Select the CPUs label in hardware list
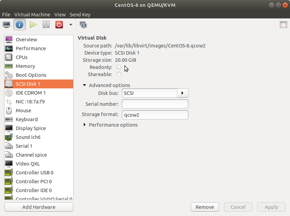 point(22,57)
